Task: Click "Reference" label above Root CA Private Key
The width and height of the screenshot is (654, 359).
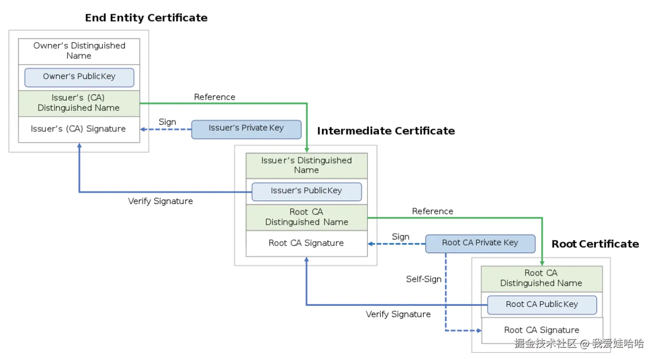Action: coord(432,211)
